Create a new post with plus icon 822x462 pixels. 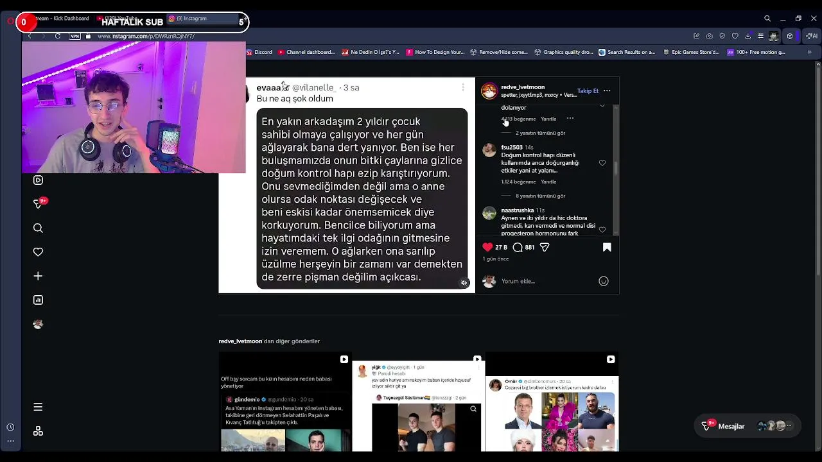click(38, 276)
